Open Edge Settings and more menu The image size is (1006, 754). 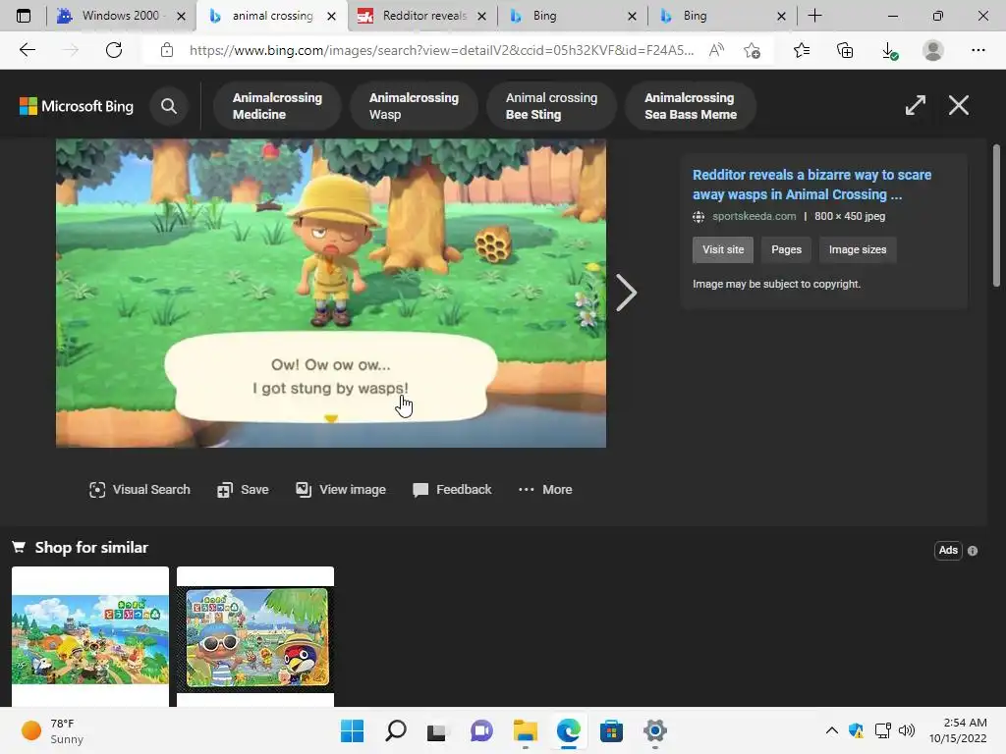tap(978, 50)
